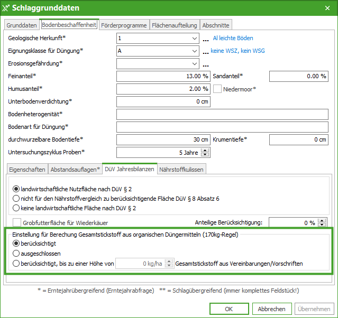The height and width of the screenshot is (318, 338).
Task: Enable the Niedermoor checkbox
Action: pos(217,89)
